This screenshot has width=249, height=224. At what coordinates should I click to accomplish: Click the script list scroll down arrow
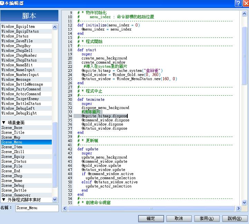coord(55,199)
